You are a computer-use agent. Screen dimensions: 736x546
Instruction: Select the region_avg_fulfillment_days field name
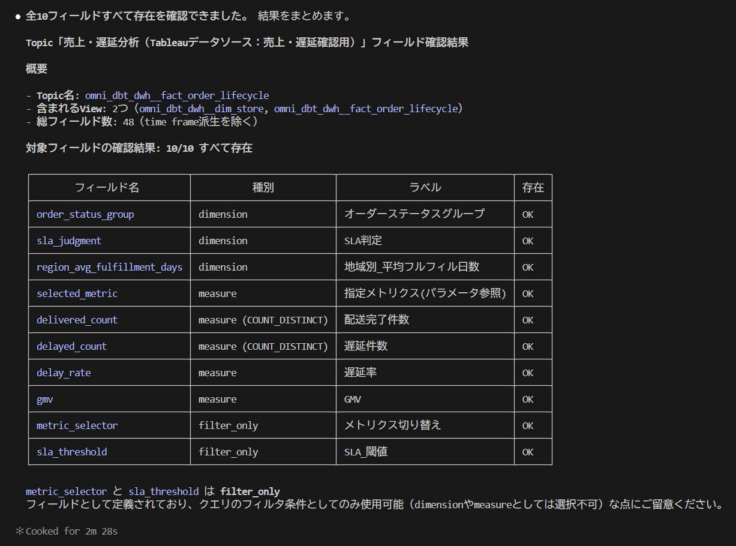[109, 267]
